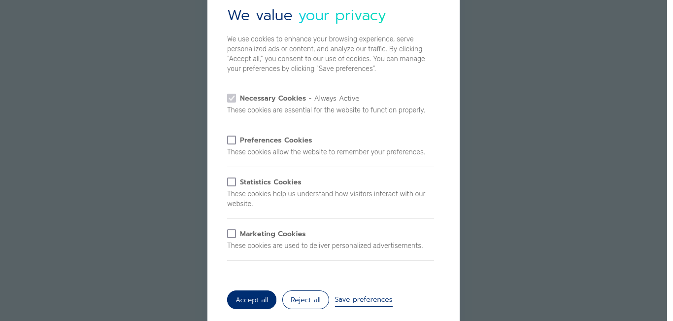
Task: Click the 'essential for the website' description
Action: [x=326, y=110]
